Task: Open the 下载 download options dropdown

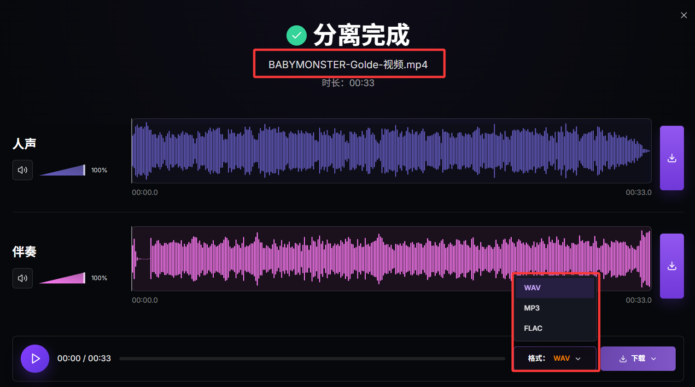Action: (x=638, y=358)
